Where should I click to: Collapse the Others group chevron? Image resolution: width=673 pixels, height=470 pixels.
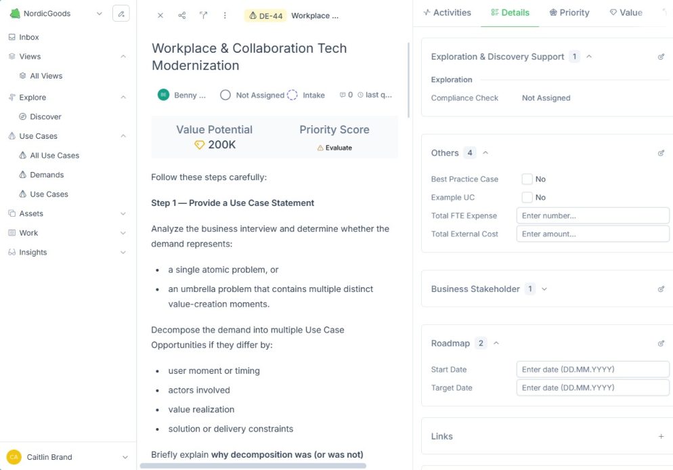coord(485,153)
